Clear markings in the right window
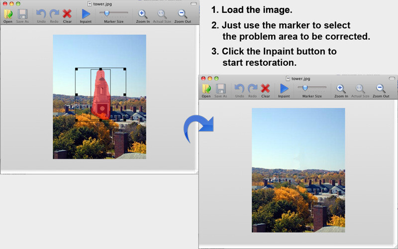 coord(266,91)
